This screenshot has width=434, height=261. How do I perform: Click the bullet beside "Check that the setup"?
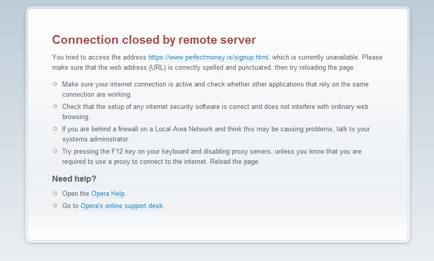pos(55,106)
